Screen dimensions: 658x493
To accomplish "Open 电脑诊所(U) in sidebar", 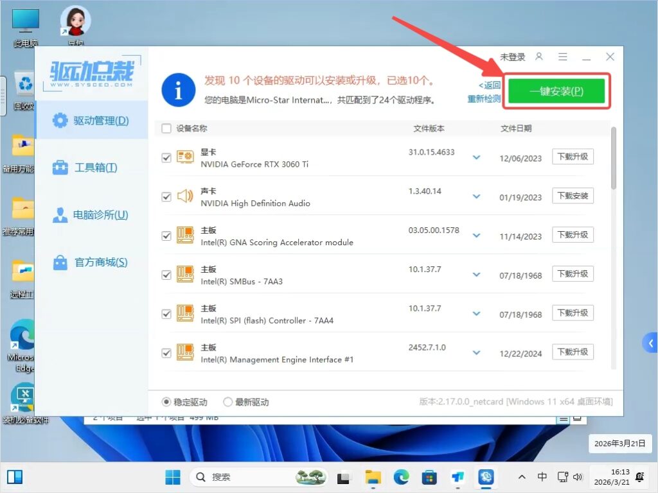I will pos(91,215).
